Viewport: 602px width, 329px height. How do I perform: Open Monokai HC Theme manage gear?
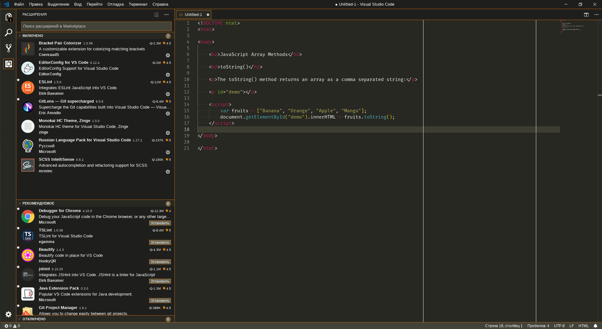pos(168,133)
